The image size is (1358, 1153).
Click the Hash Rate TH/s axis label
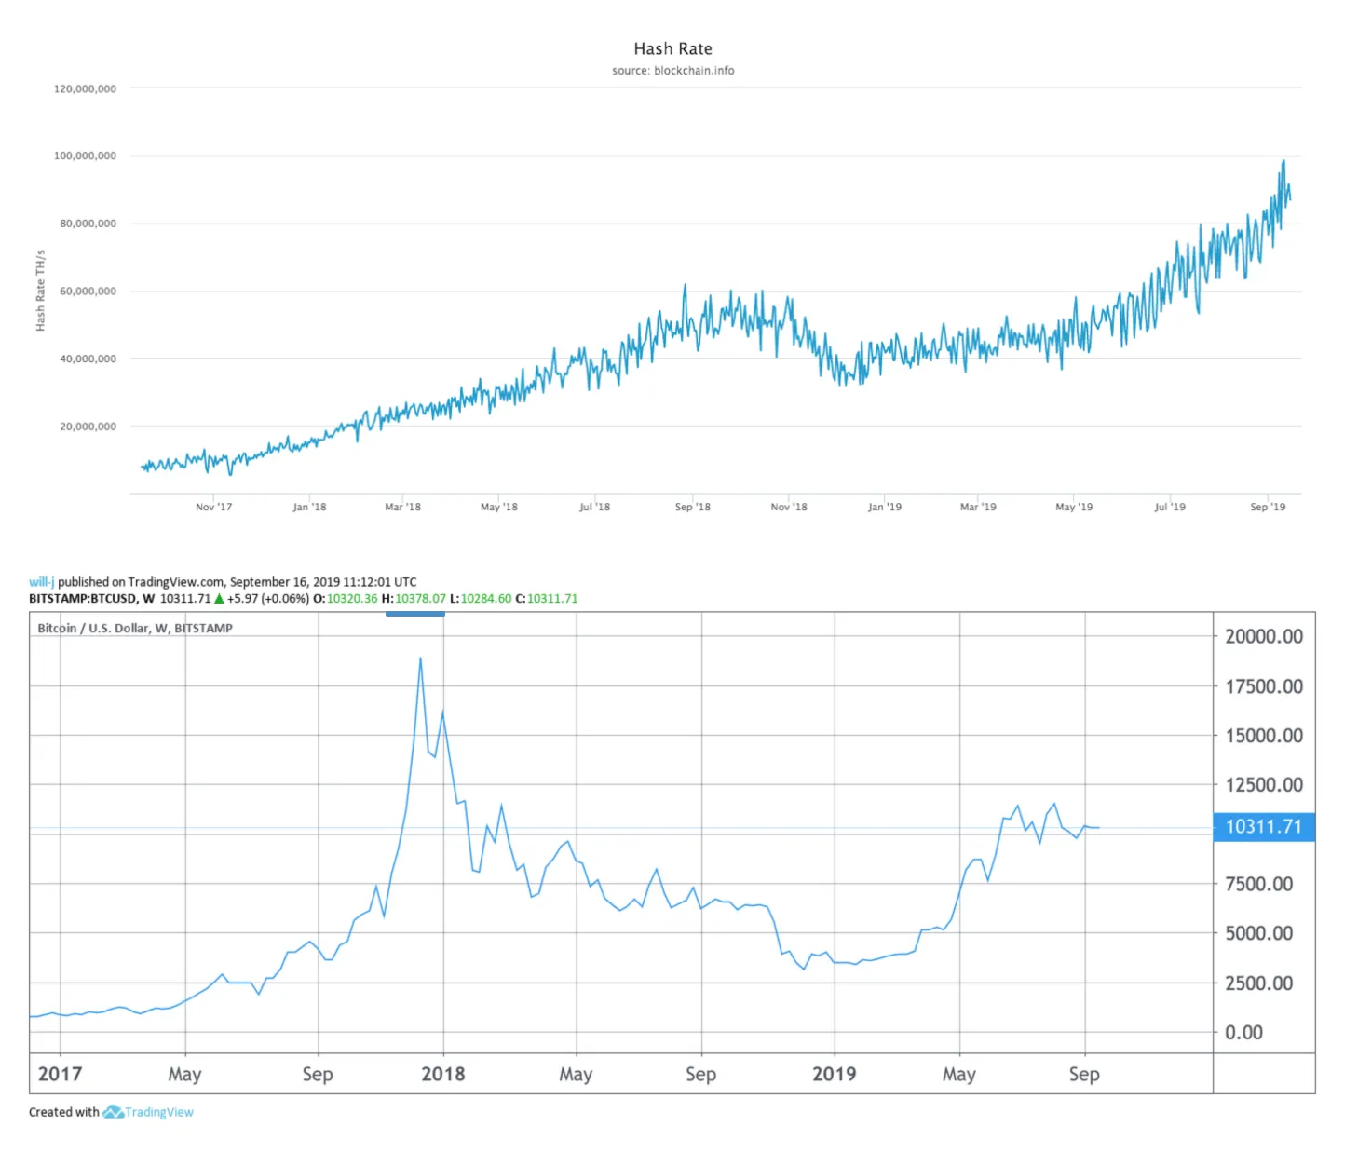41,291
